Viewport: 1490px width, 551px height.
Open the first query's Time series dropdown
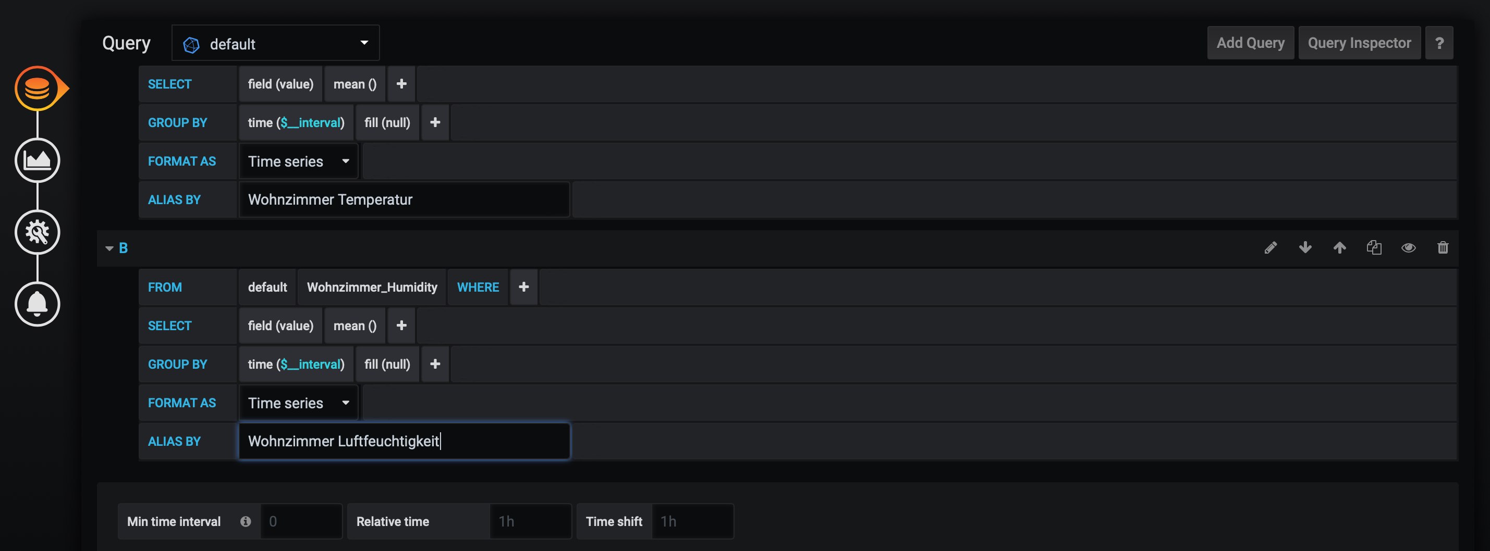(298, 162)
